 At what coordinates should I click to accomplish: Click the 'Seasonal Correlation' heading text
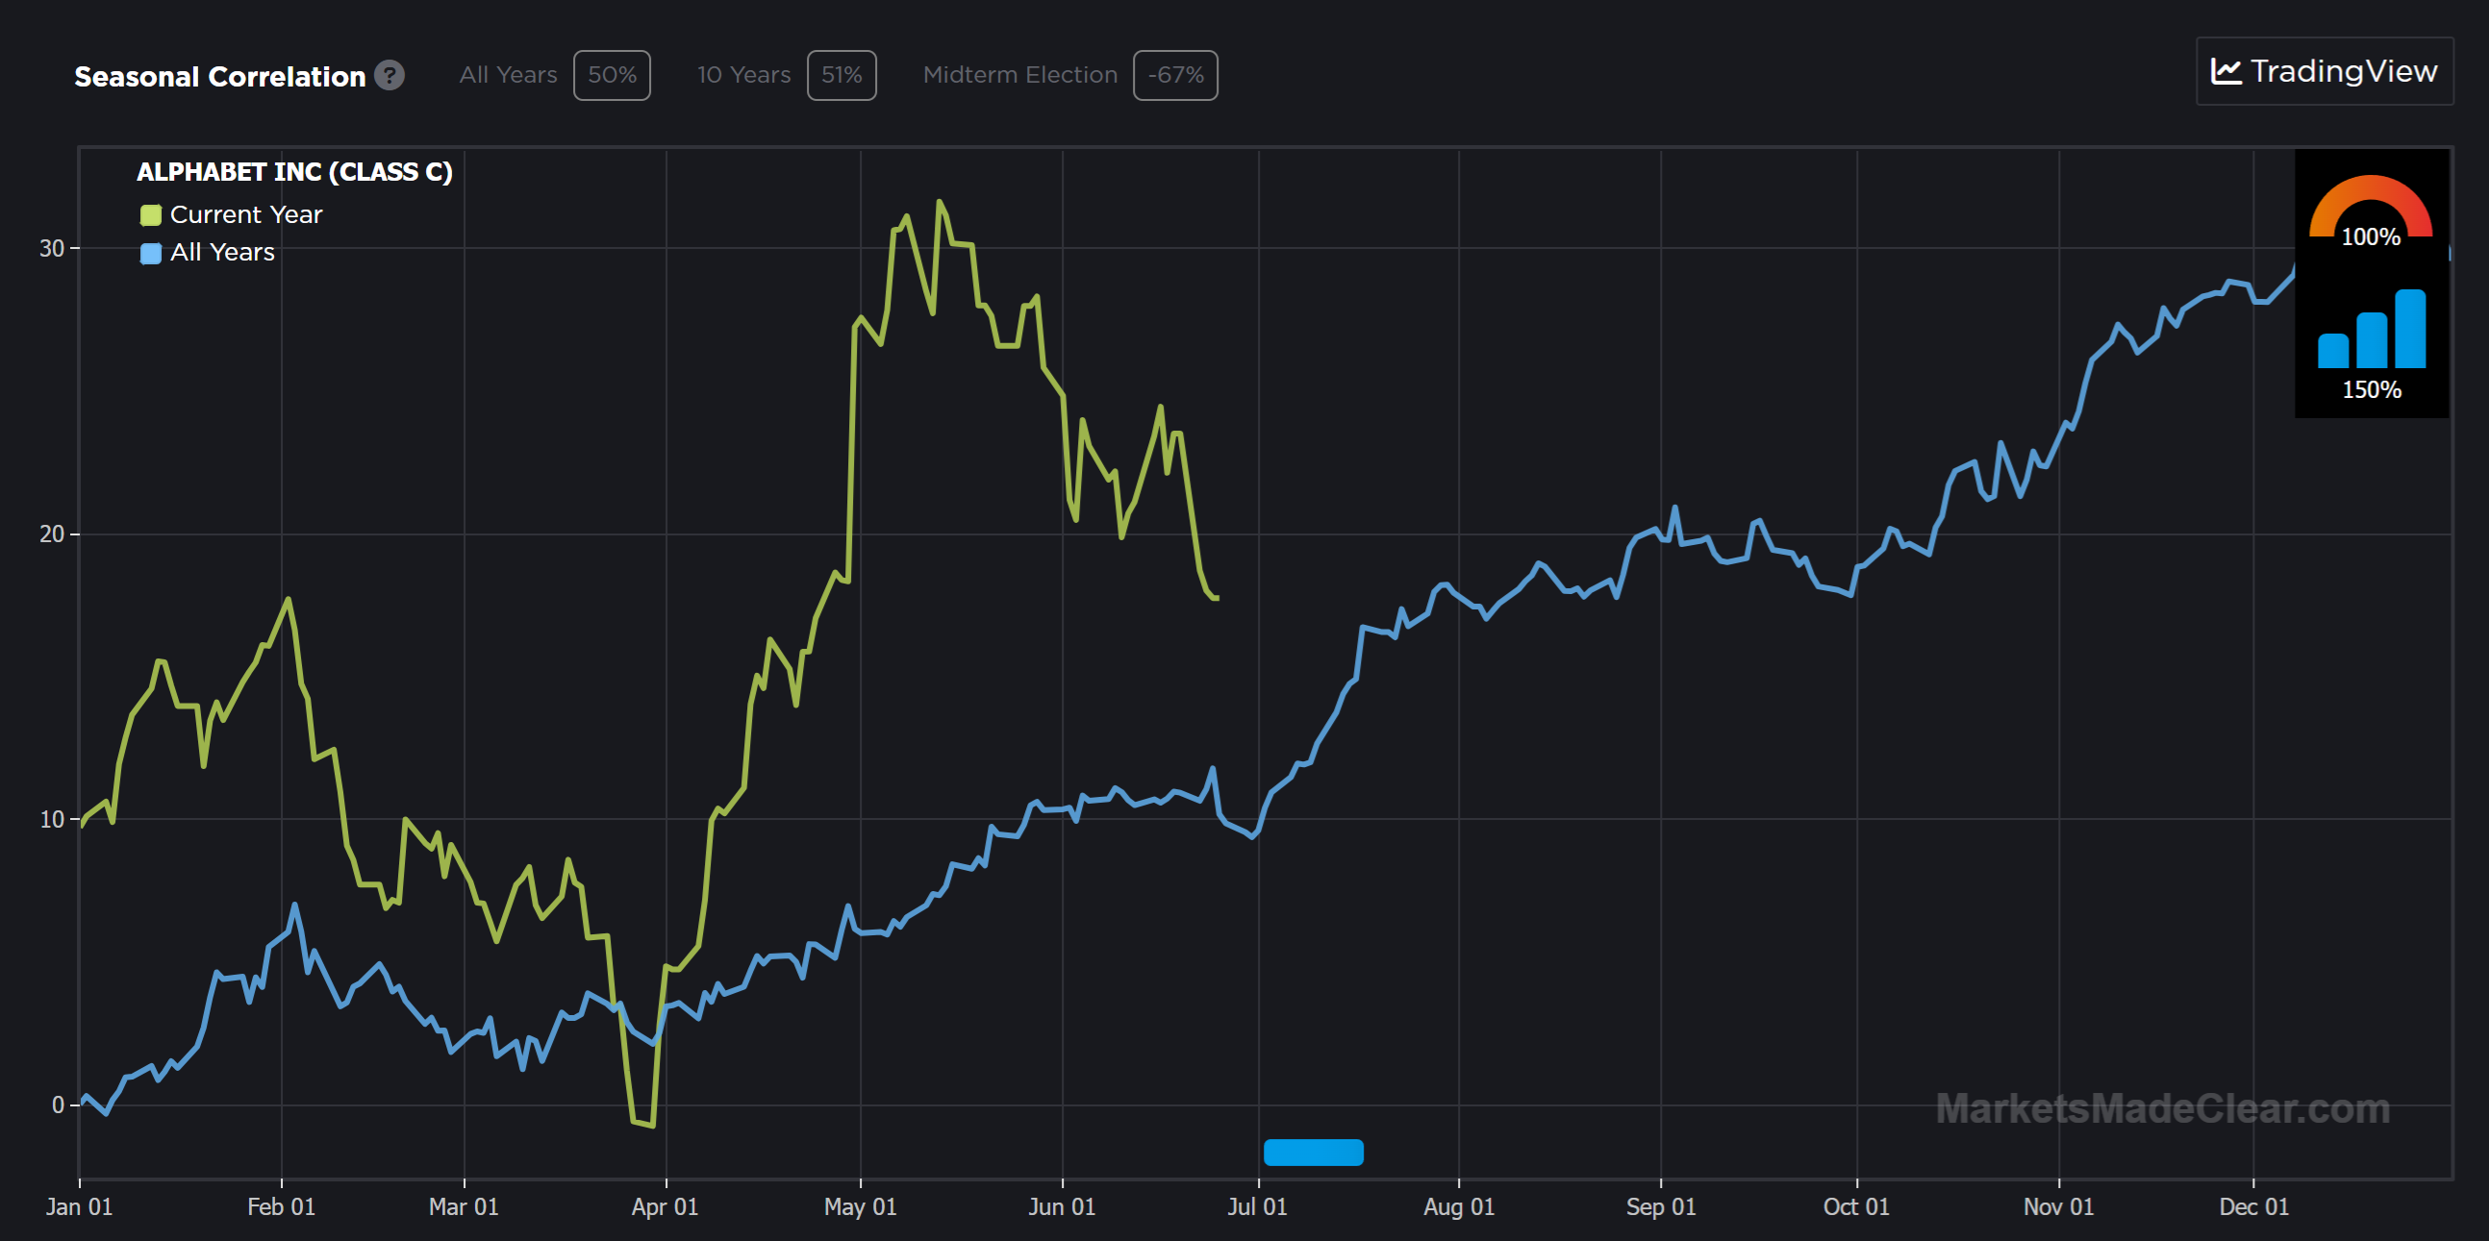[220, 76]
